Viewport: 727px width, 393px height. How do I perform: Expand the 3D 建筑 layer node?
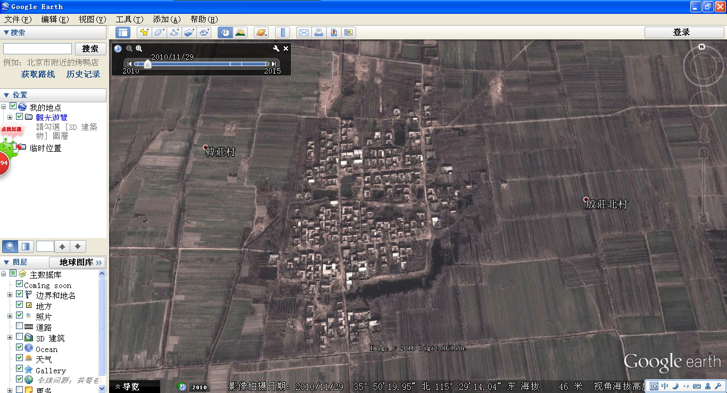point(10,337)
